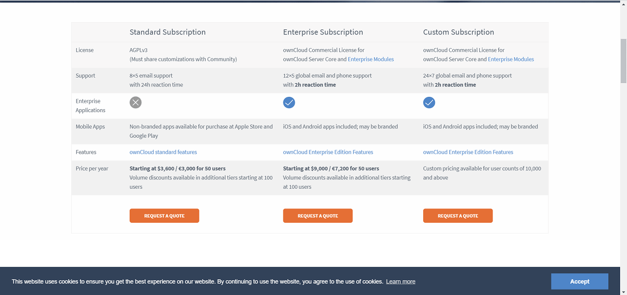Click the Standard Subscription heading
Image resolution: width=627 pixels, height=295 pixels.
pos(167,32)
